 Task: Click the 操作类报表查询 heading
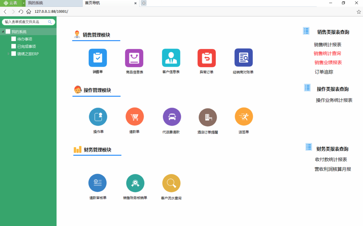333,89
